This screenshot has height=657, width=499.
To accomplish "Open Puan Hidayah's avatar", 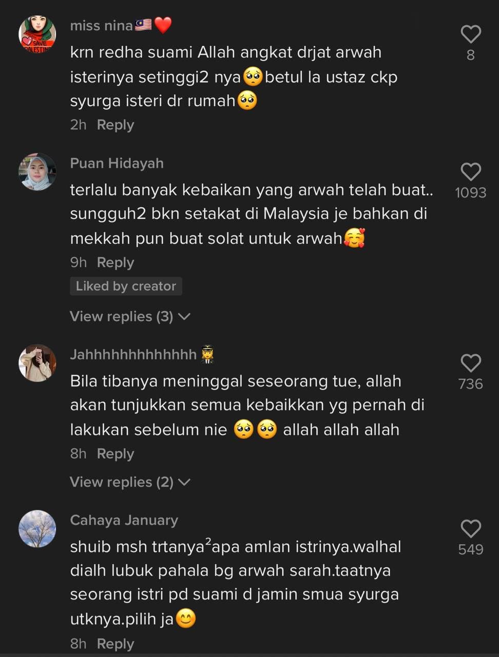I will click(37, 172).
